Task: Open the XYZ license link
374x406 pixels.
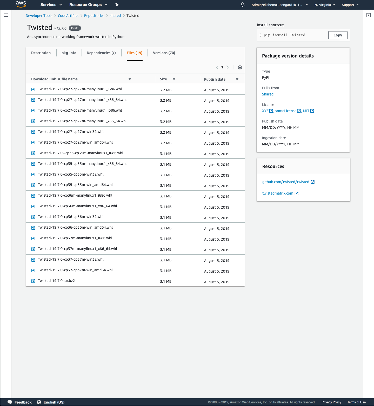Action: [x=265, y=111]
